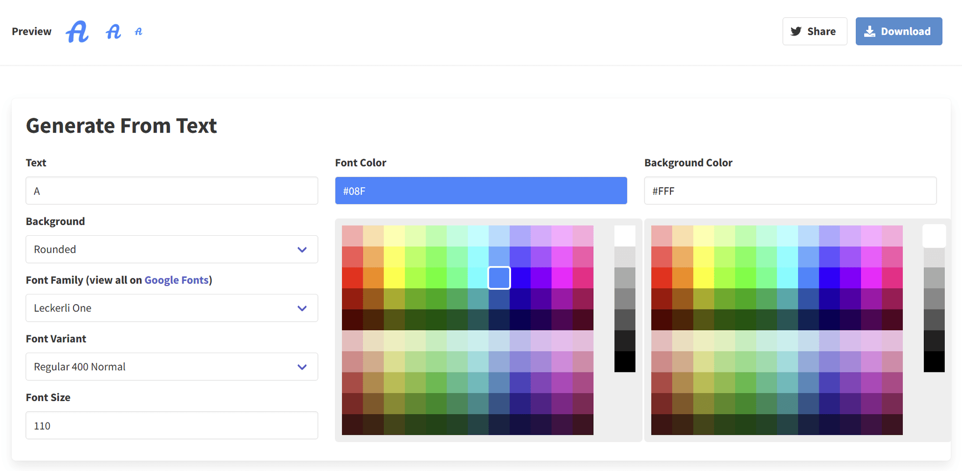Expand the Font Family dropdown
Viewport: 962px width, 471px height.
pyautogui.click(x=171, y=308)
